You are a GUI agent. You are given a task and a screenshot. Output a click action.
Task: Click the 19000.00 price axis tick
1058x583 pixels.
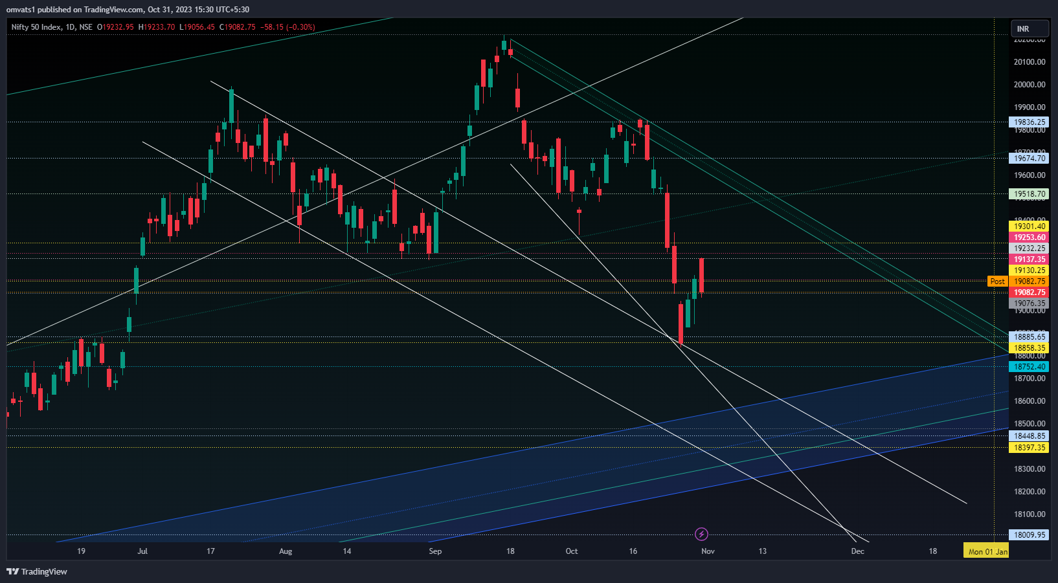[x=1030, y=311]
